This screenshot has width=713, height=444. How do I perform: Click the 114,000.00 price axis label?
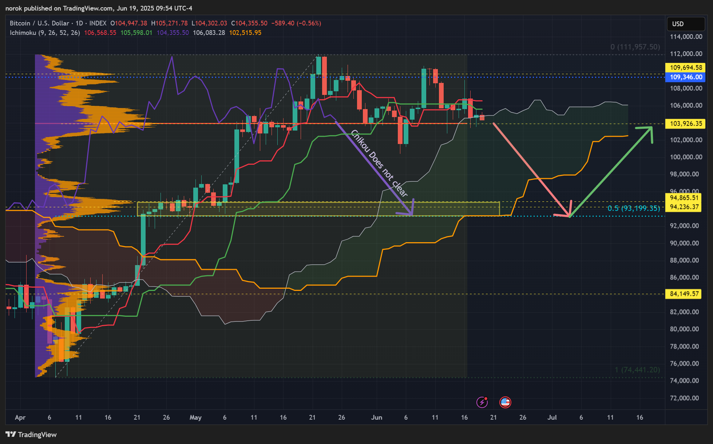[686, 36]
